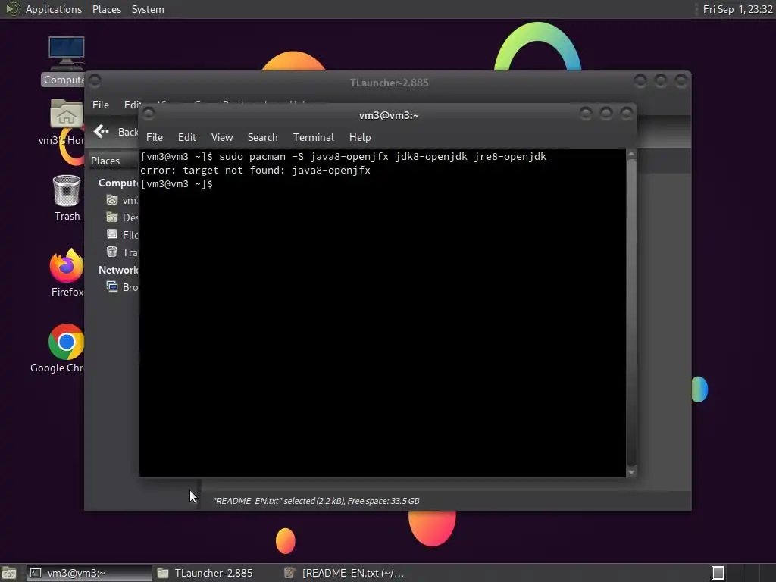
Task: Open the Places menu in top panel
Action: point(106,9)
